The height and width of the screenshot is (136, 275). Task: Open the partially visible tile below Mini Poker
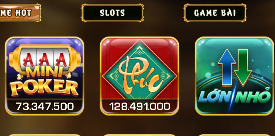click(x=44, y=135)
